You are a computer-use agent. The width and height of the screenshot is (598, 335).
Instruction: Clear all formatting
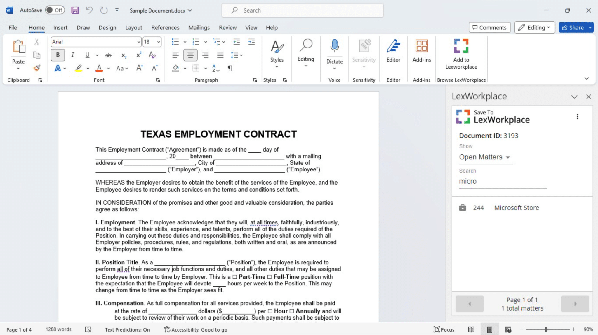coord(152,55)
